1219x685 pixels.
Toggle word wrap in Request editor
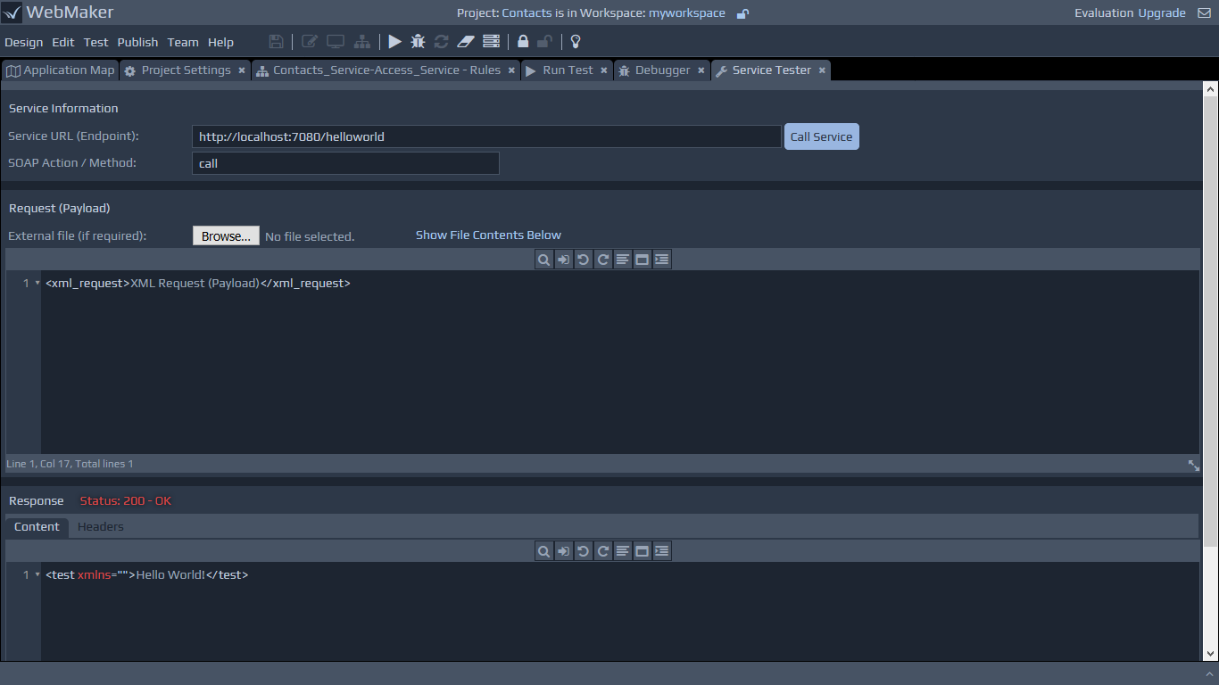click(622, 260)
